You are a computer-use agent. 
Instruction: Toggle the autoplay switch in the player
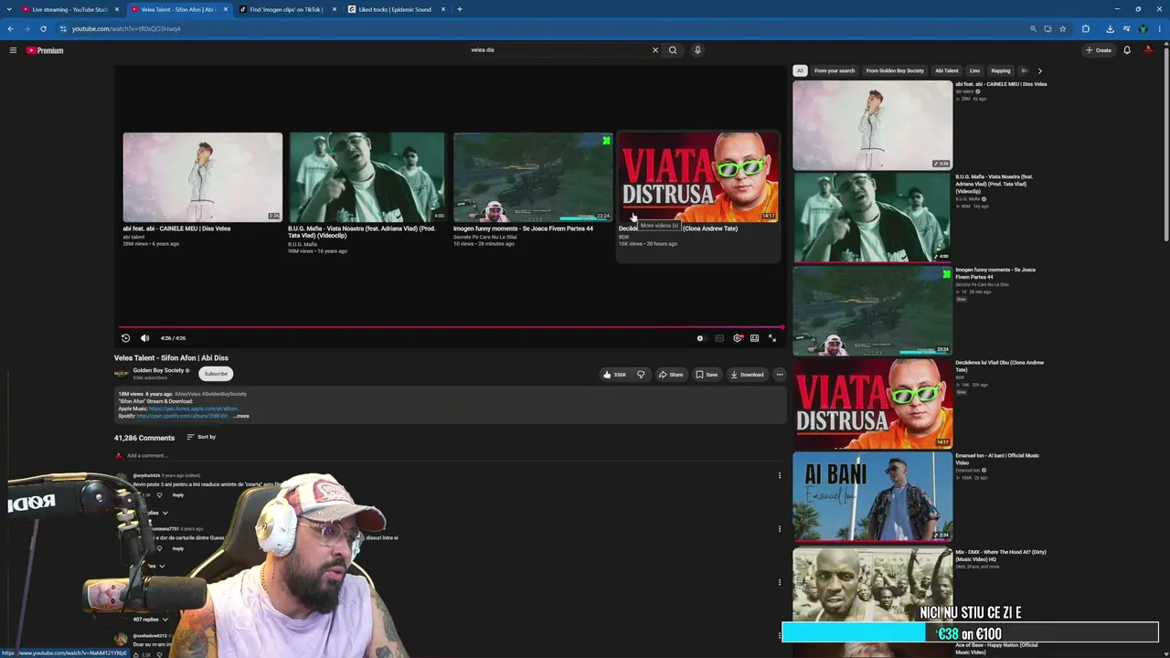point(700,338)
